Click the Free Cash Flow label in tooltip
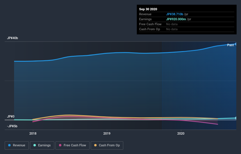This screenshot has width=241, height=154. [x=150, y=24]
